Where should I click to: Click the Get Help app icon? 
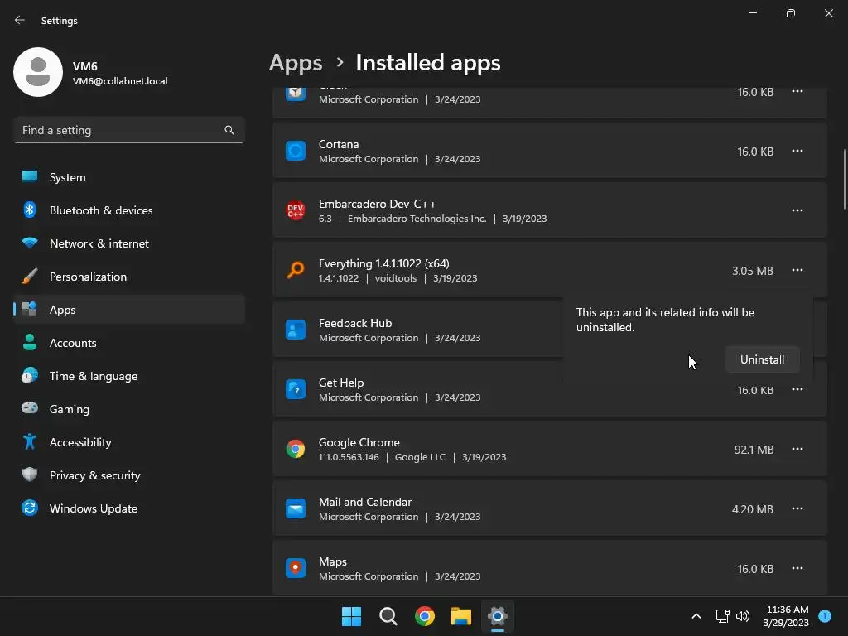pyautogui.click(x=296, y=390)
